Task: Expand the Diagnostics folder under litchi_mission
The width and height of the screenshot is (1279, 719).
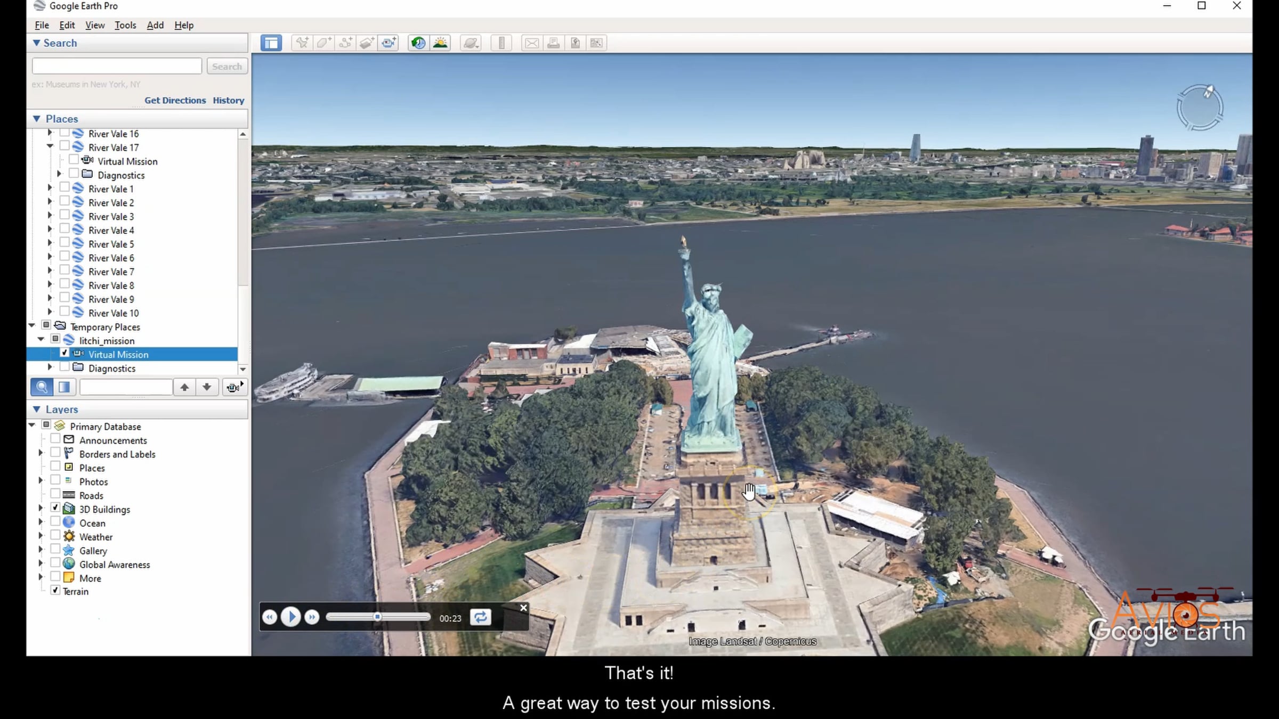Action: 50,367
